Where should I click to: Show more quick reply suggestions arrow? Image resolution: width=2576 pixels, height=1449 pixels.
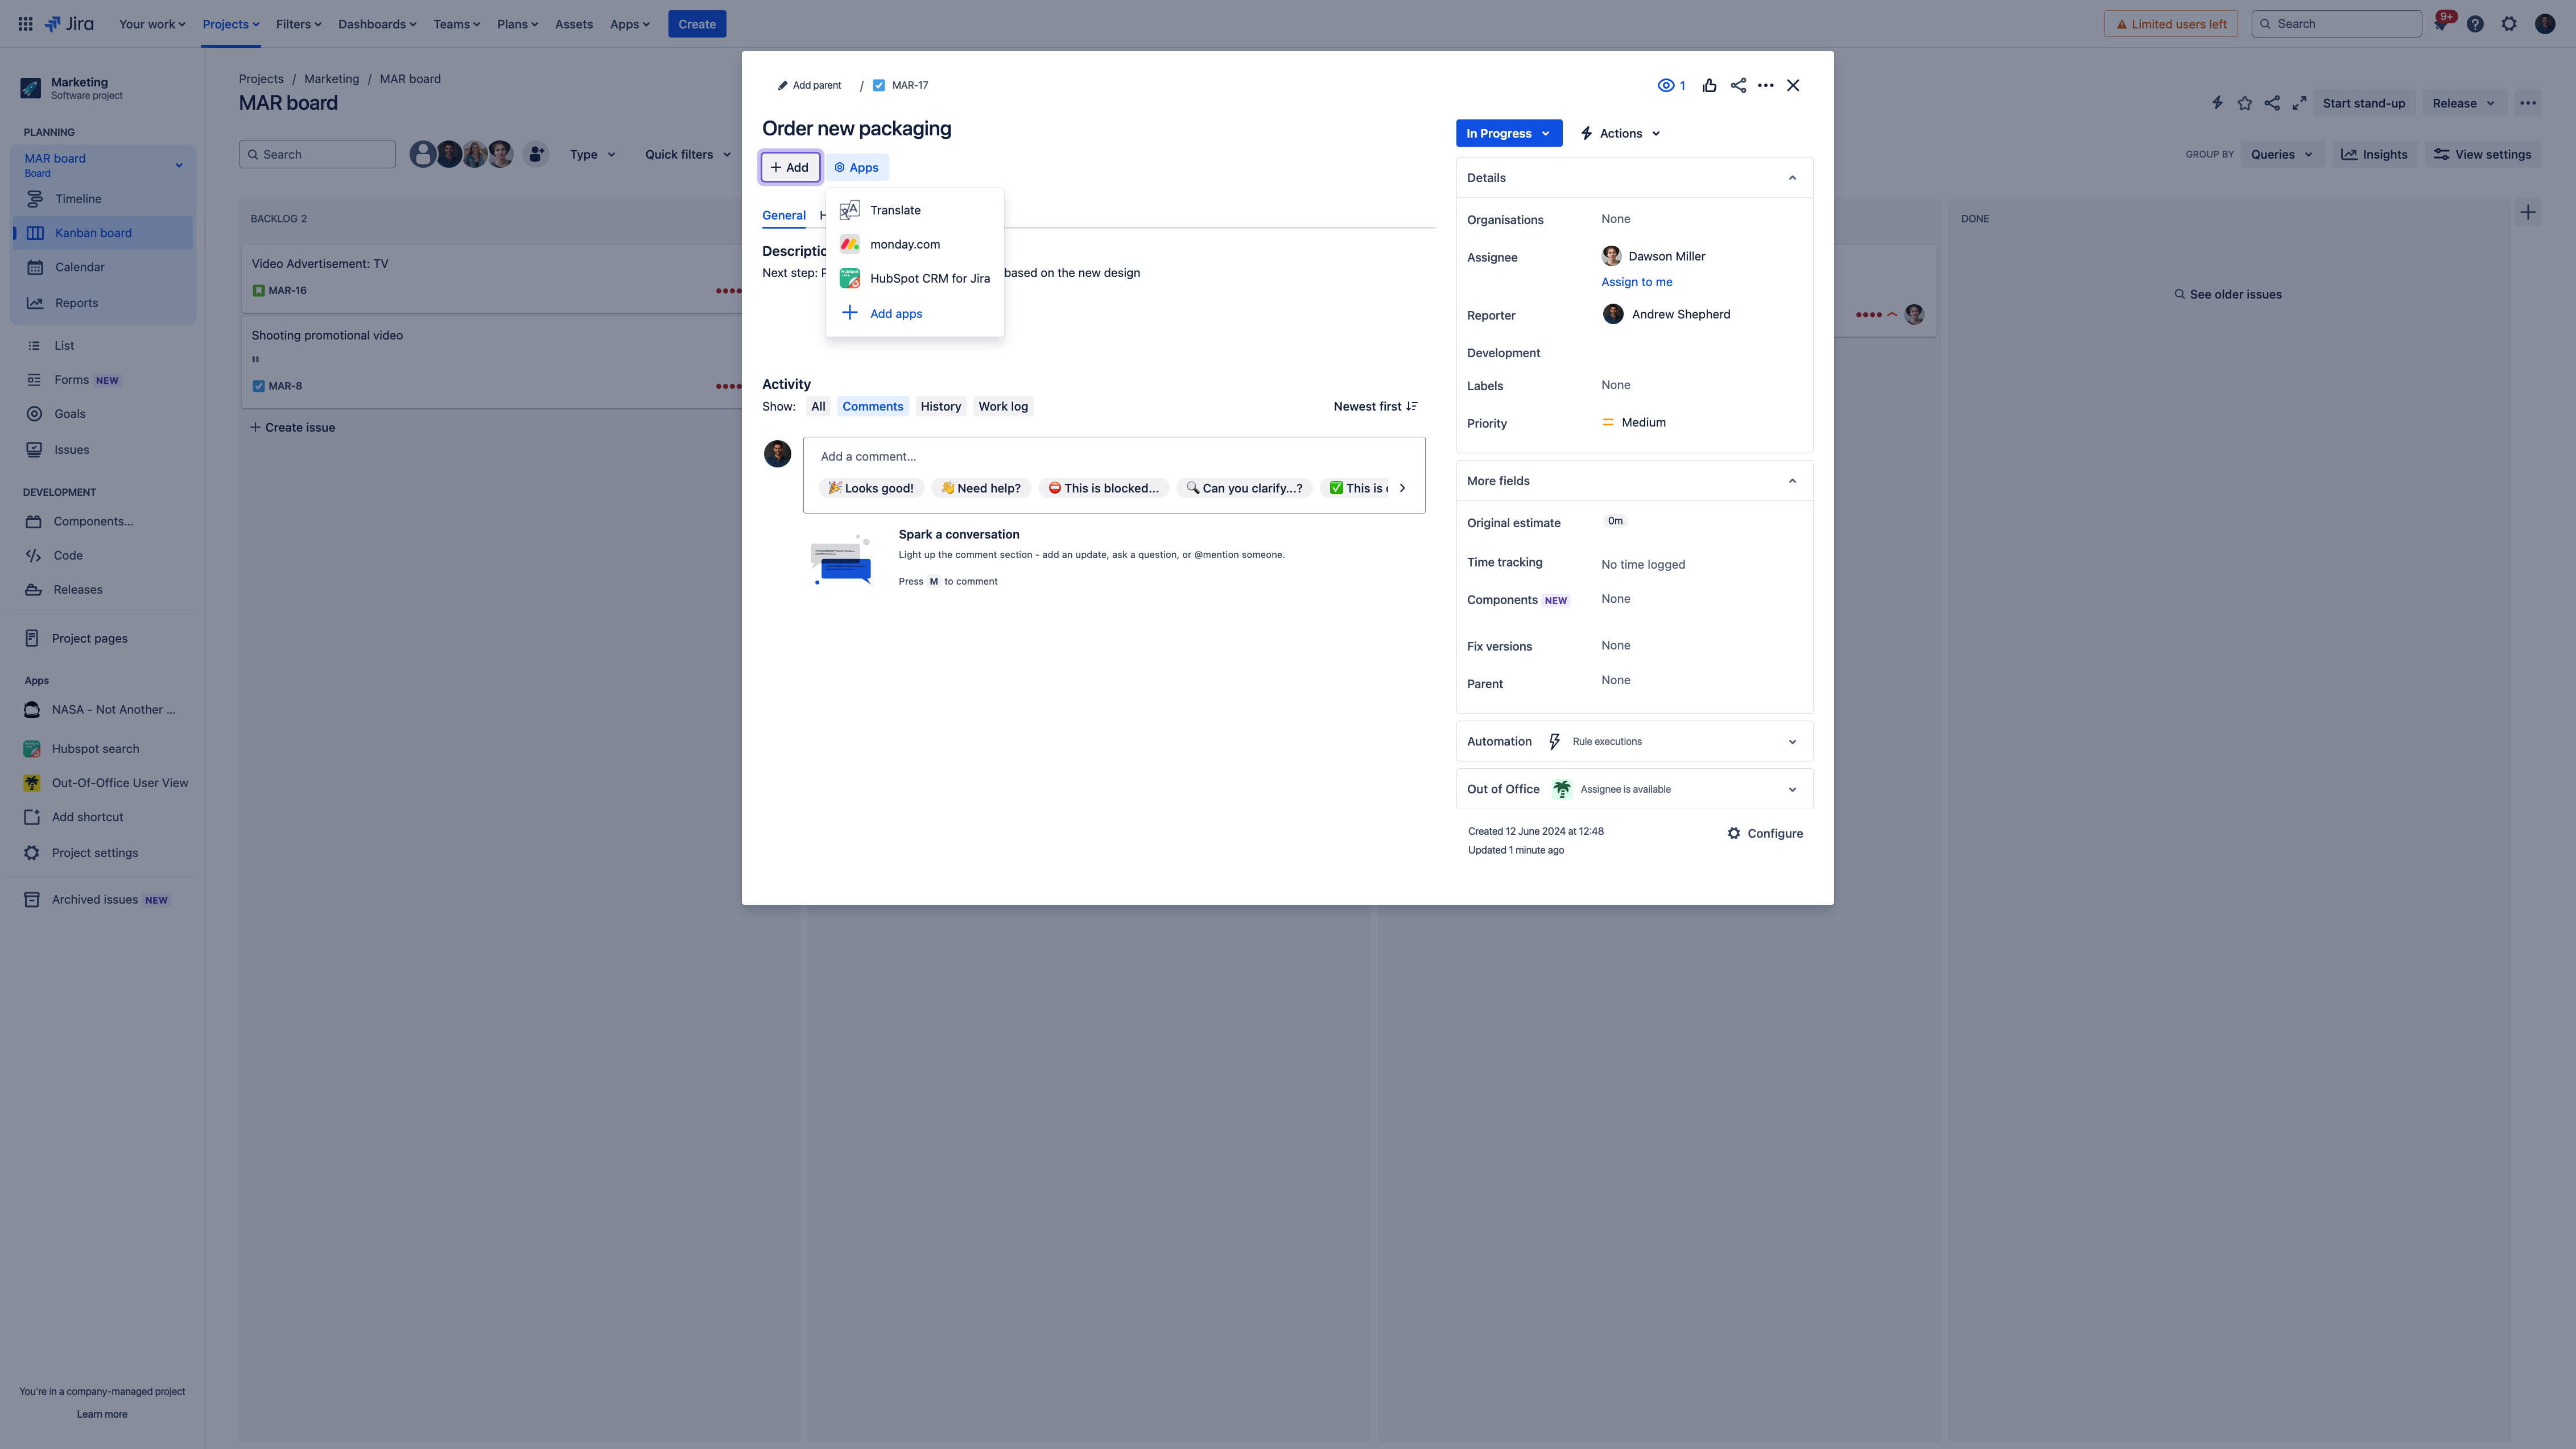pos(1402,488)
